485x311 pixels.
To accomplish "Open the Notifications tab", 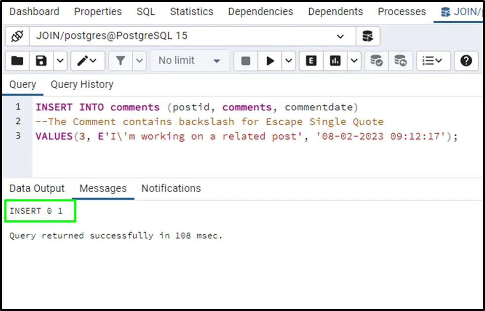I will click(x=171, y=188).
